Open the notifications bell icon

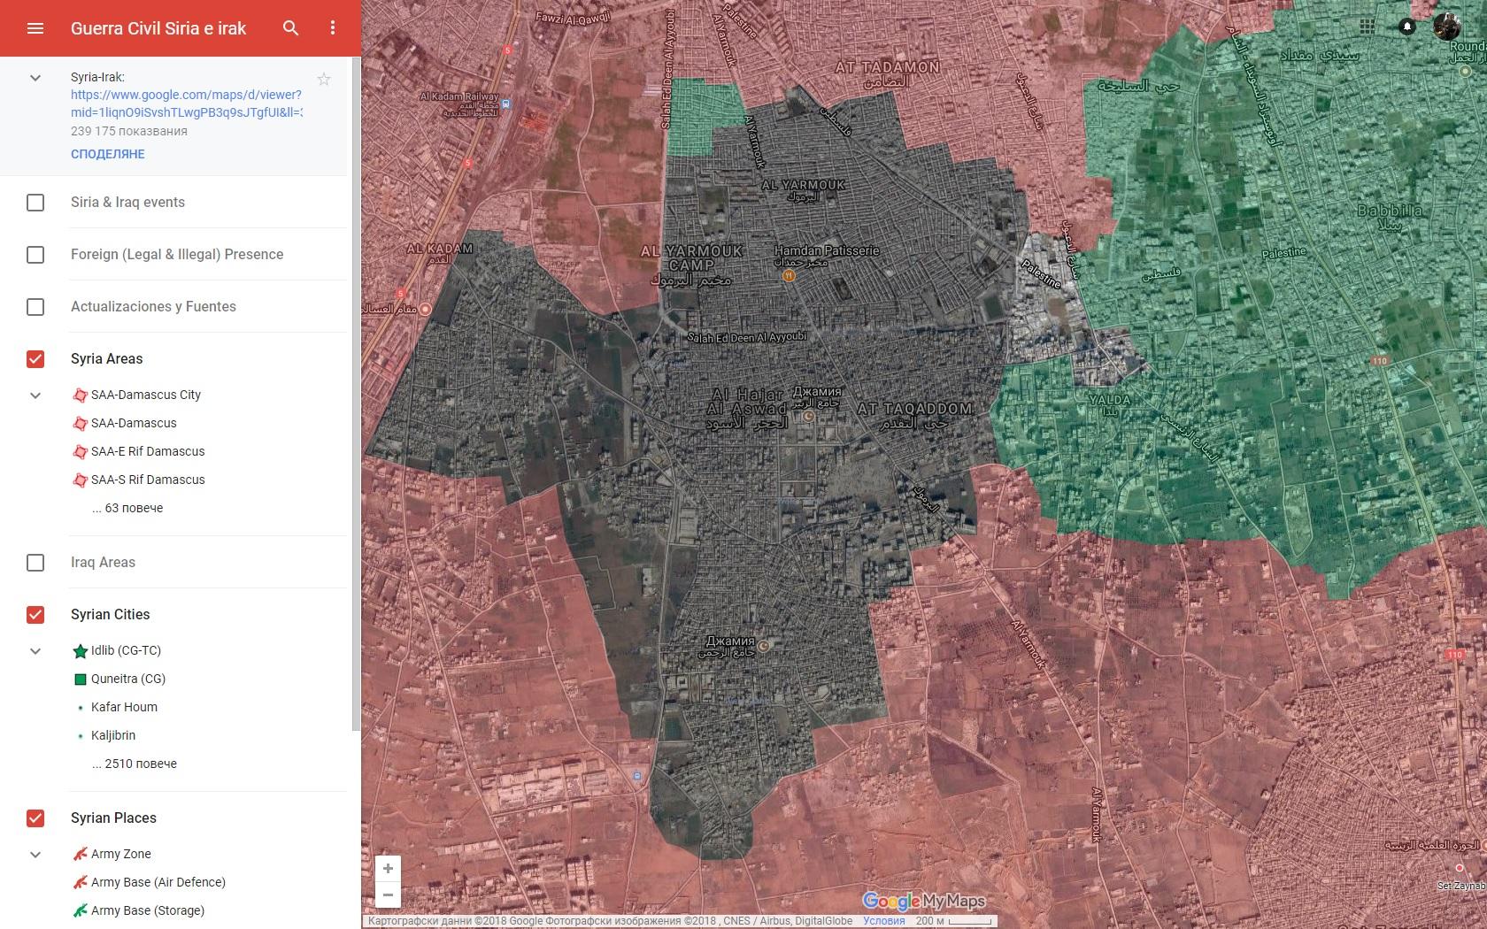click(x=1407, y=27)
